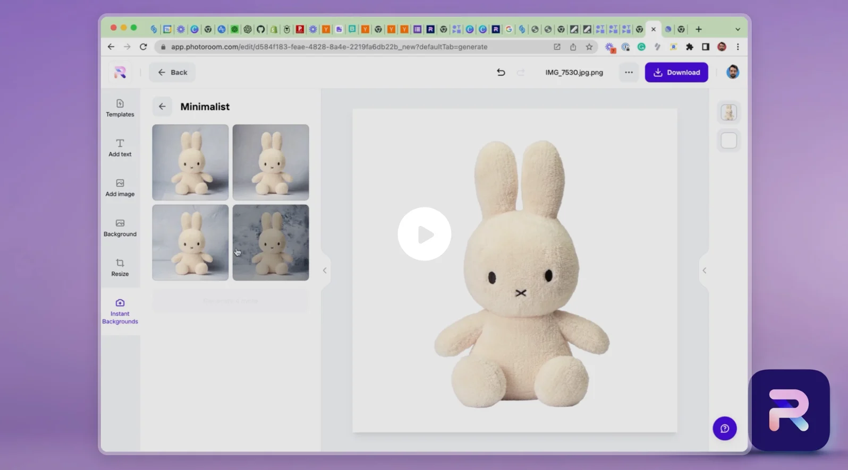
Task: Click the Download button
Action: pos(676,72)
